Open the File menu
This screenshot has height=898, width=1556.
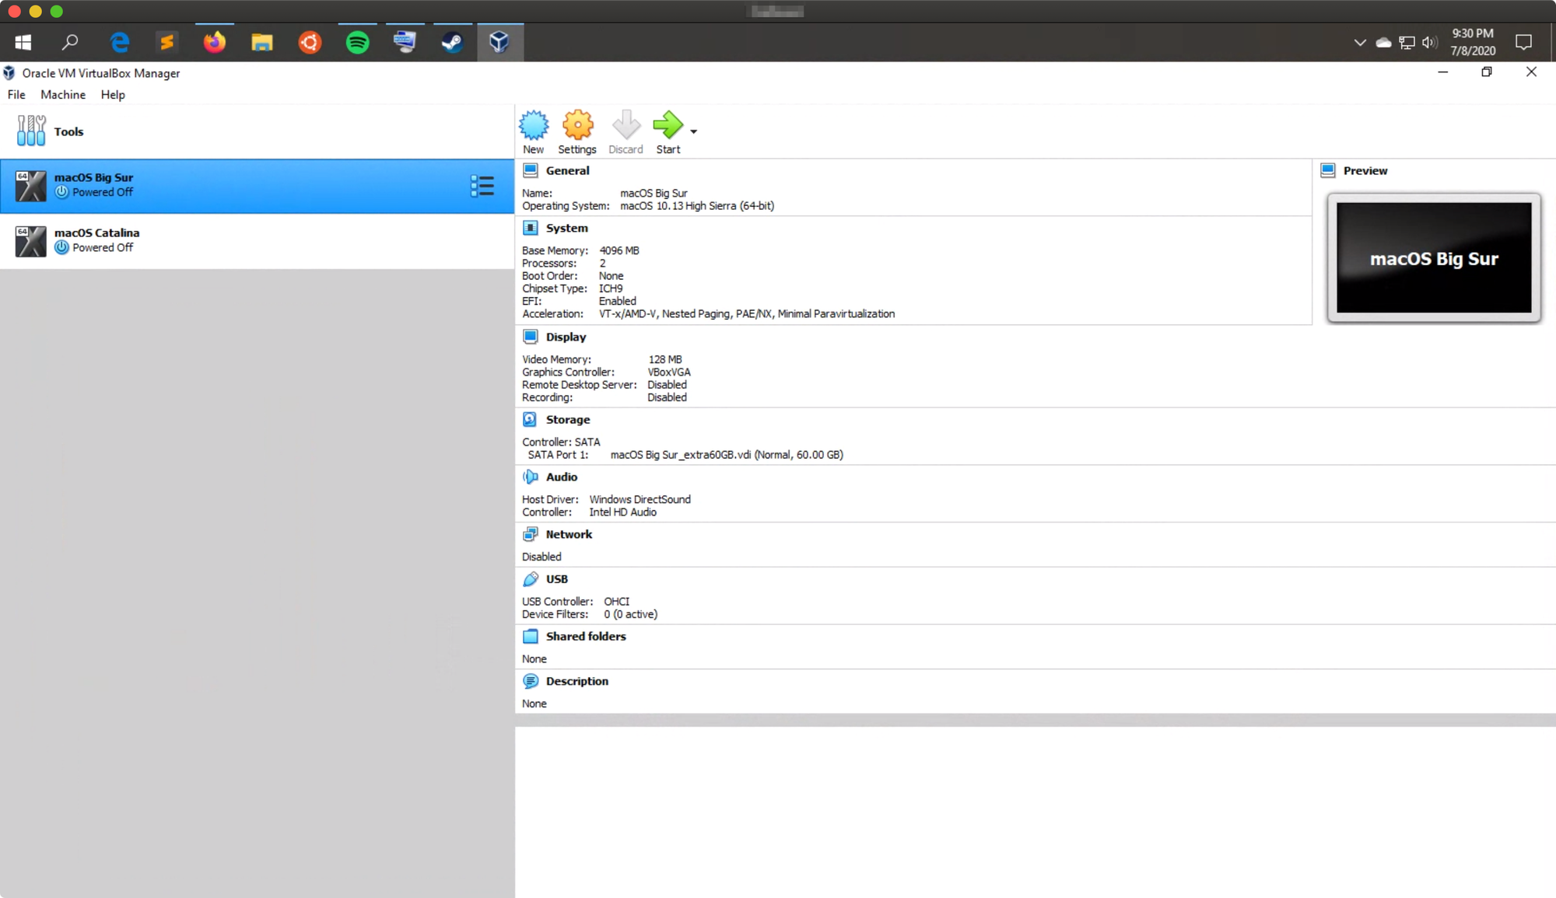[x=16, y=94]
